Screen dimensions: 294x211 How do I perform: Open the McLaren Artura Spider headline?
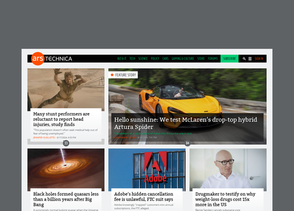click(x=186, y=123)
